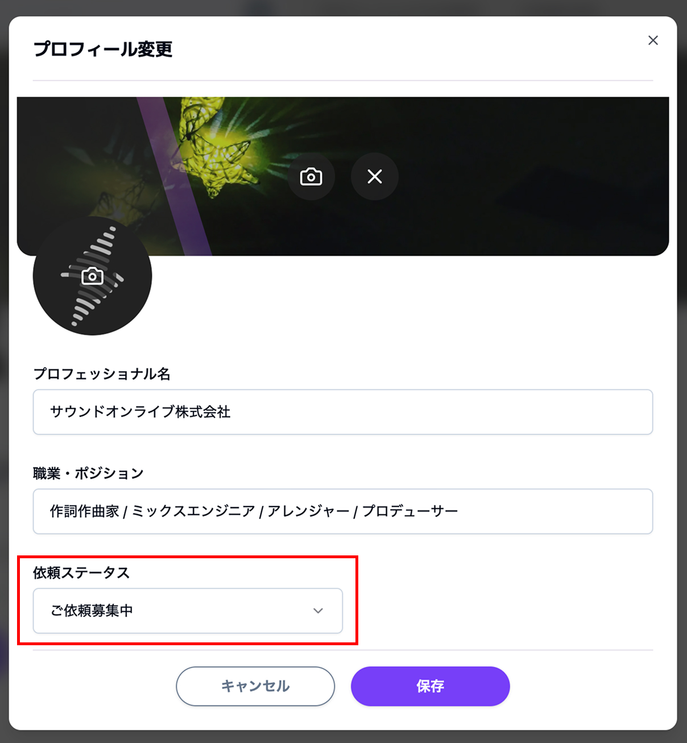
Task: Close the プロフィール変更 dialog with the X
Action: [x=653, y=40]
